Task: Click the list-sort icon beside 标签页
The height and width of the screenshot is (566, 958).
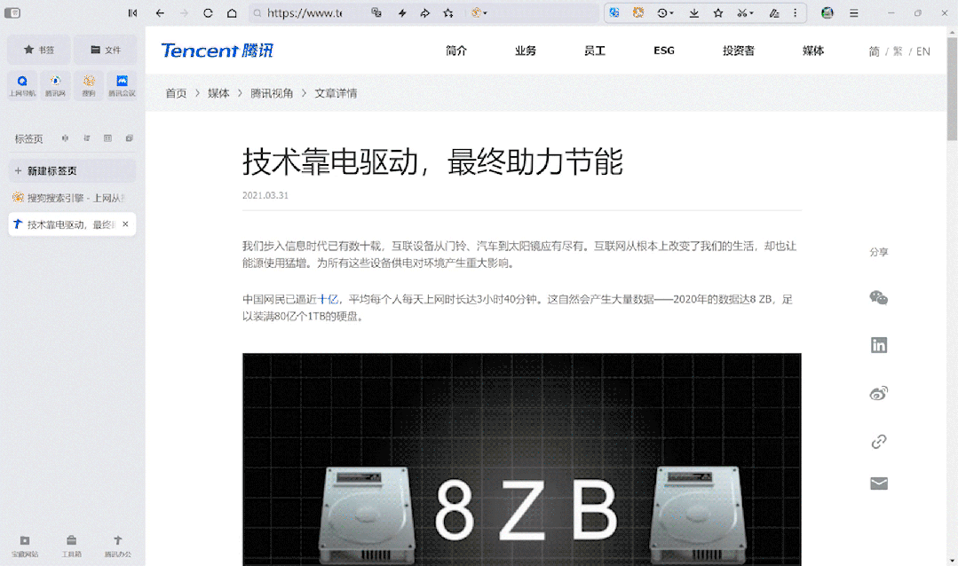Action: 87,138
